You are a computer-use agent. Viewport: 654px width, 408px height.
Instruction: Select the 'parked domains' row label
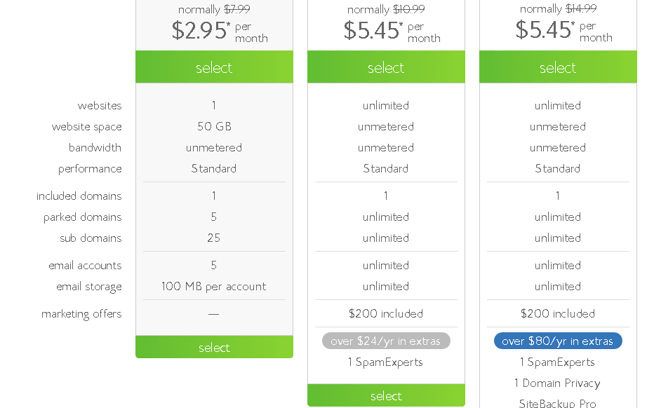coord(83,217)
